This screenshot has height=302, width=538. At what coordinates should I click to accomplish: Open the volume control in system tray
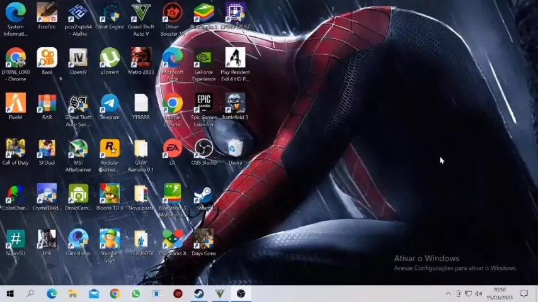[x=478, y=294]
